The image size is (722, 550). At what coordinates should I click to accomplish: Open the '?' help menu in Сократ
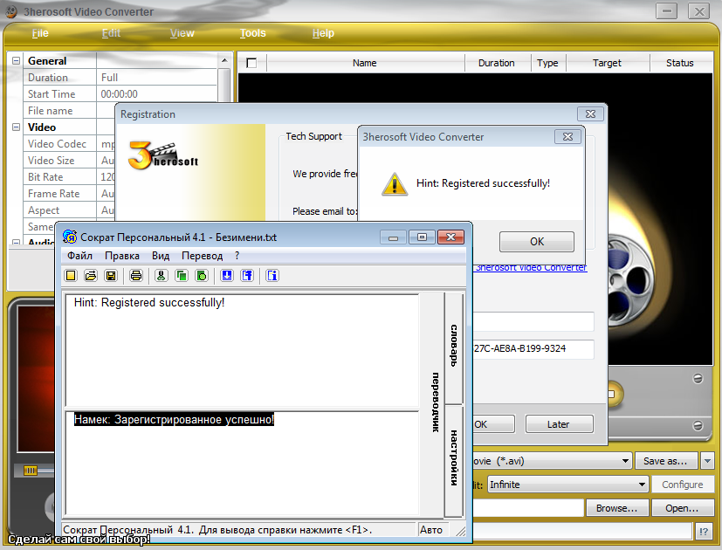coord(237,256)
